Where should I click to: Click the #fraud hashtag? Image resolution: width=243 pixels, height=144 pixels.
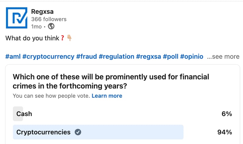pyautogui.click(x=86, y=57)
